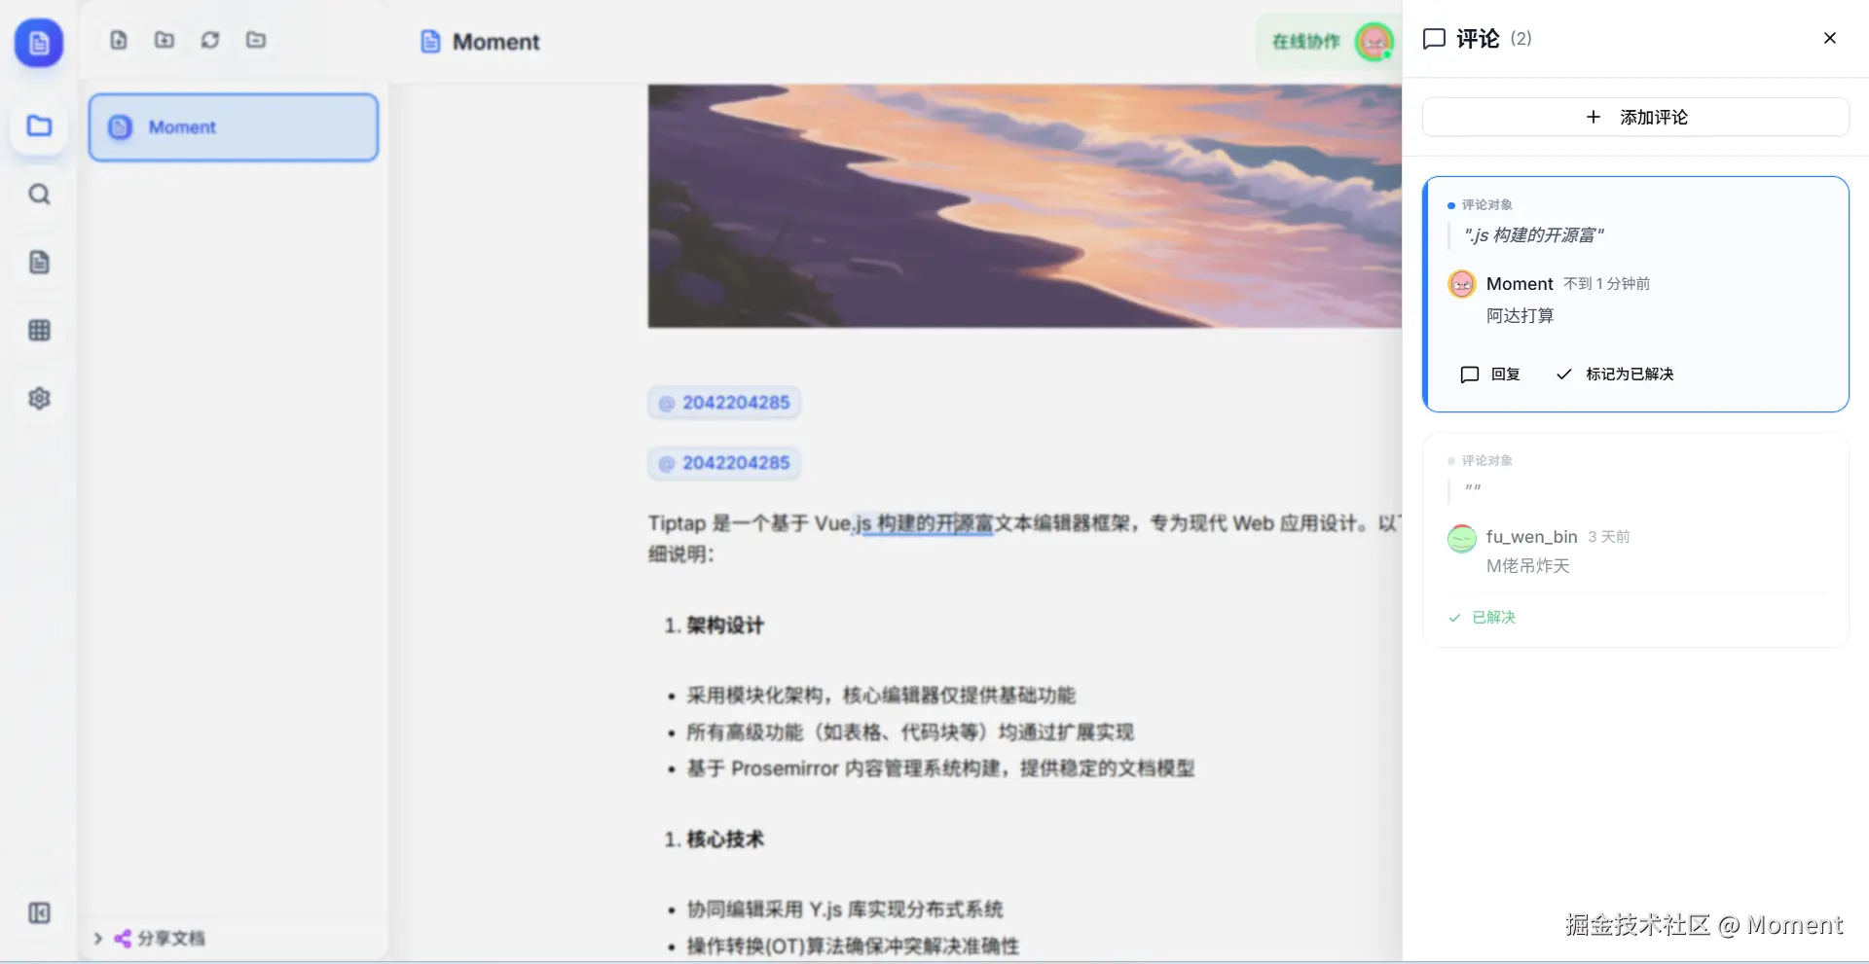Mark Moment's comment 阿达打算 as resolved
The image size is (1869, 964).
click(1612, 374)
